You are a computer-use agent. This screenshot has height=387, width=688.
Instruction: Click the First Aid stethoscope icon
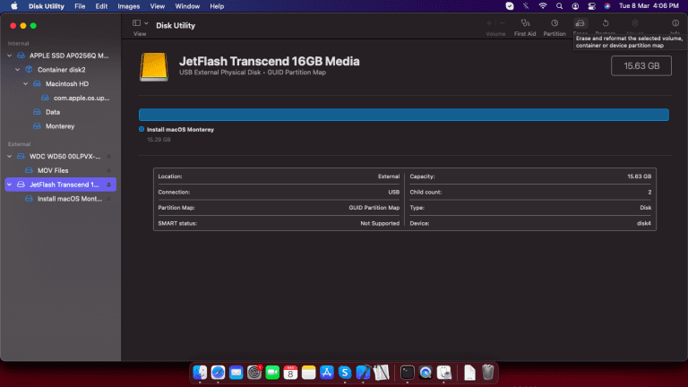525,23
